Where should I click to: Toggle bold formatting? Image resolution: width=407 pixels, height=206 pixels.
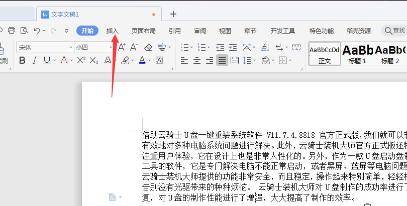22,61
